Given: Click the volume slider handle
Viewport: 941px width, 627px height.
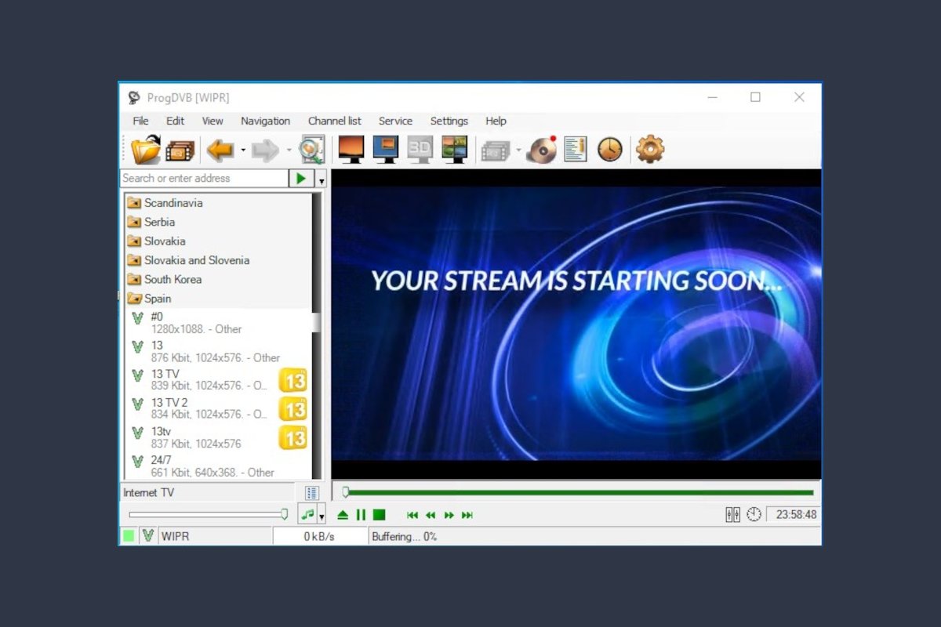Looking at the screenshot, I should click(285, 514).
